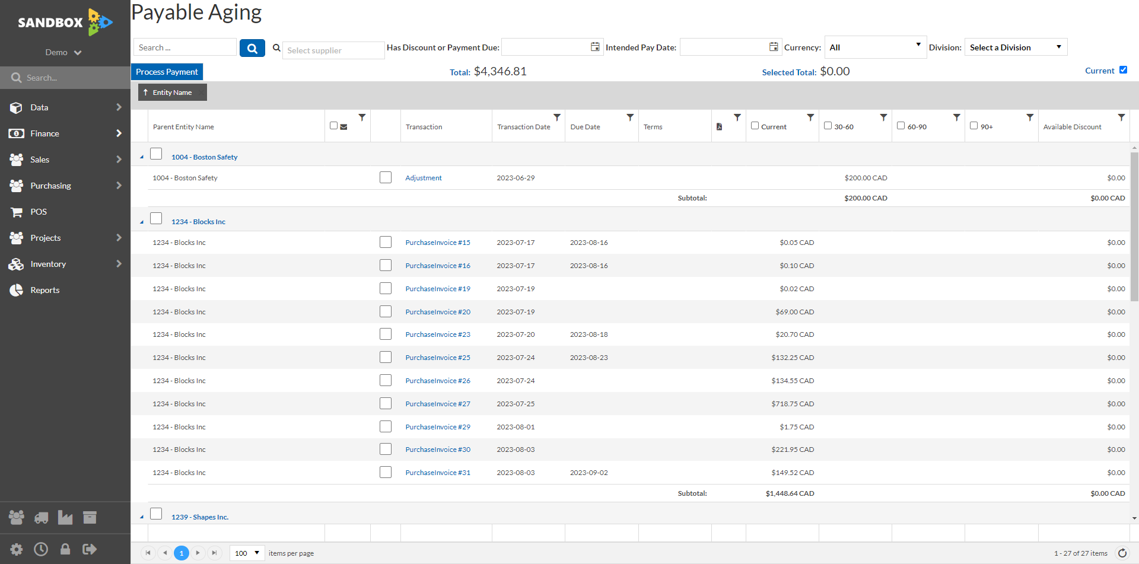This screenshot has width=1139, height=564.
Task: Click the bottom people group icon
Action: point(17,518)
